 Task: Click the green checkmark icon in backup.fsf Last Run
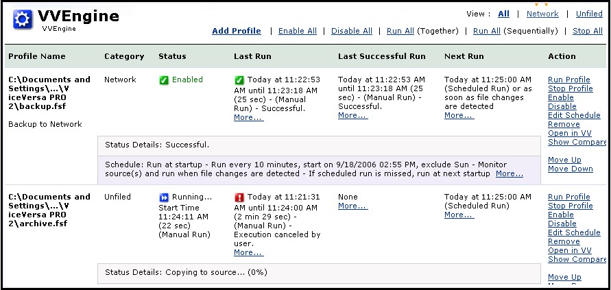[239, 80]
